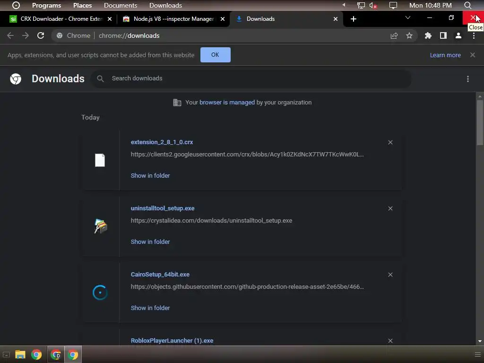This screenshot has width=484, height=363.
Task: Open the profile avatar icon
Action: 458,36
